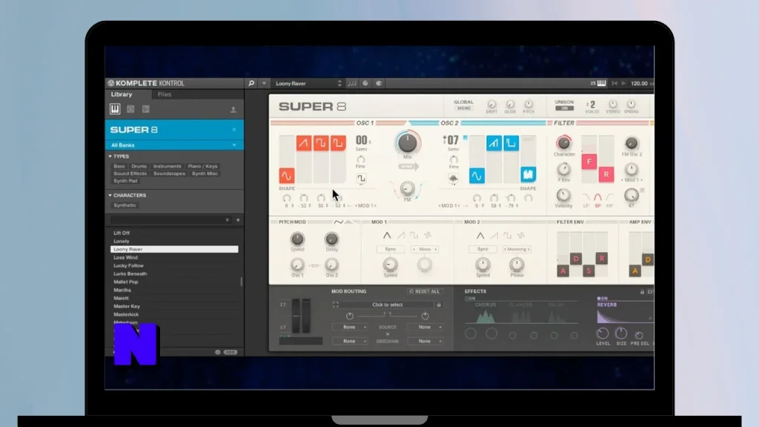The width and height of the screenshot is (759, 427).
Task: Select the instruments piano-keys browser icon
Action: pyautogui.click(x=115, y=109)
